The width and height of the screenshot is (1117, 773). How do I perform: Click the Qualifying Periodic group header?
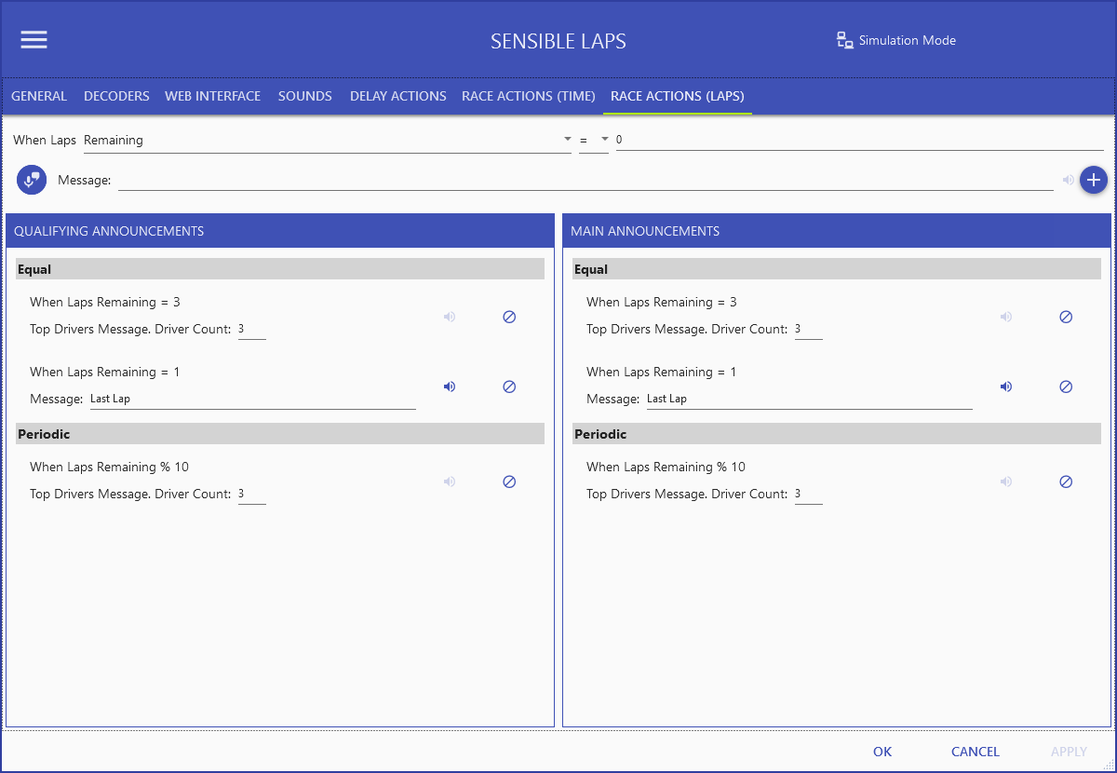point(280,434)
